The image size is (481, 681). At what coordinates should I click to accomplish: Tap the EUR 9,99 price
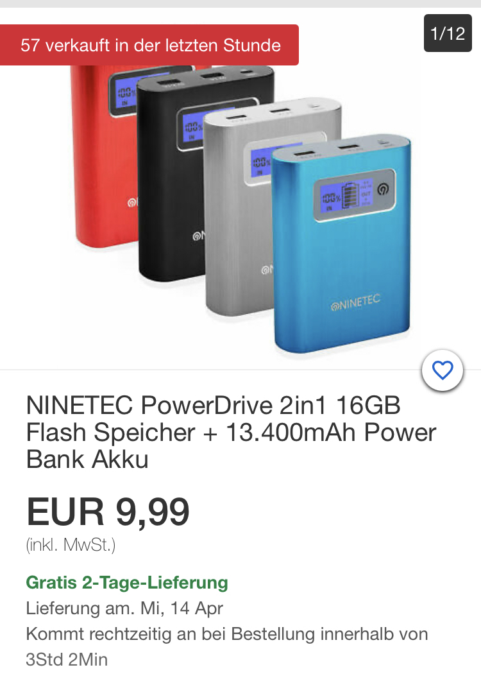pos(108,512)
